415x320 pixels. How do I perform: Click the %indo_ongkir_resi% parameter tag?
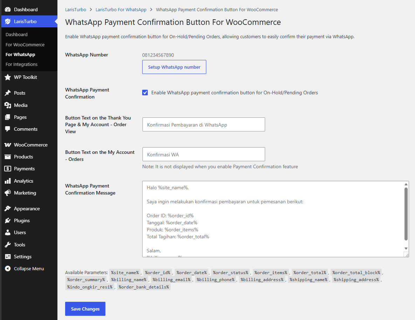[90, 287]
